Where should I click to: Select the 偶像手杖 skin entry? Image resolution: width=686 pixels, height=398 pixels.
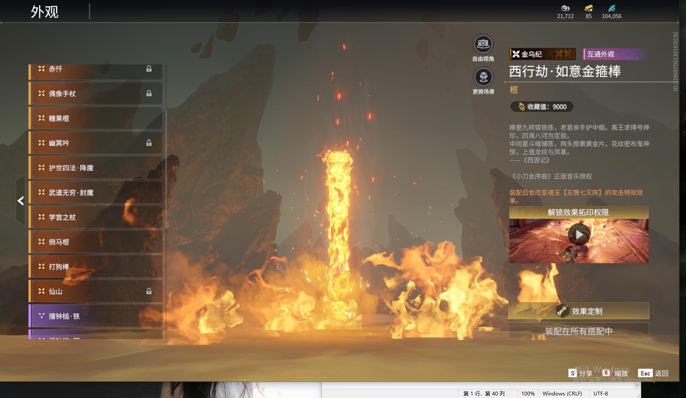pos(96,93)
